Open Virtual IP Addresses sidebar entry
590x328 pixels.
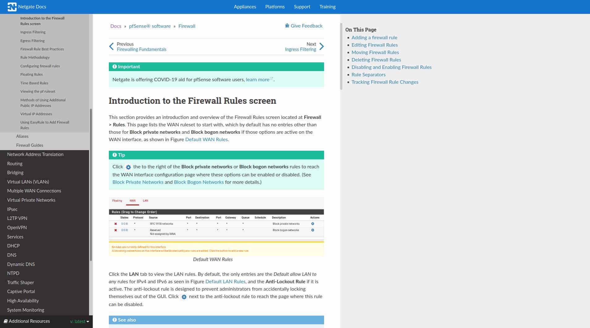(36, 114)
